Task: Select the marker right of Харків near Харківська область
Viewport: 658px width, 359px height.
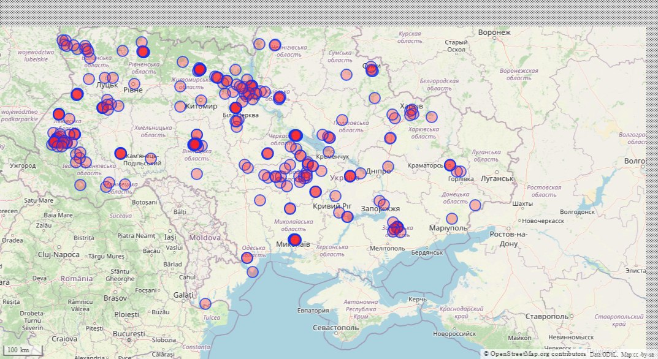Action: pyautogui.click(x=431, y=117)
